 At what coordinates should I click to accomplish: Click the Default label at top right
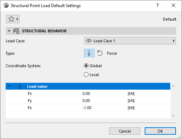point(170,19)
